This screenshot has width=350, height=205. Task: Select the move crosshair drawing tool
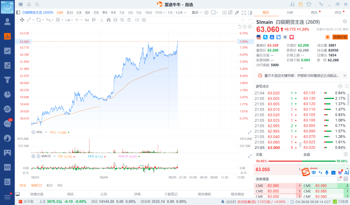[22, 20]
